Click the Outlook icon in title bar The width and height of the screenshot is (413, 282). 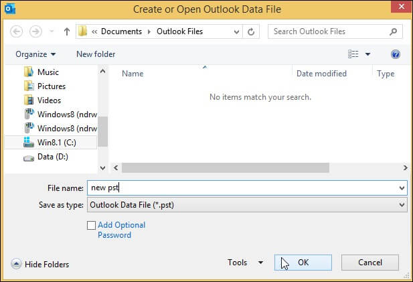tap(10, 9)
